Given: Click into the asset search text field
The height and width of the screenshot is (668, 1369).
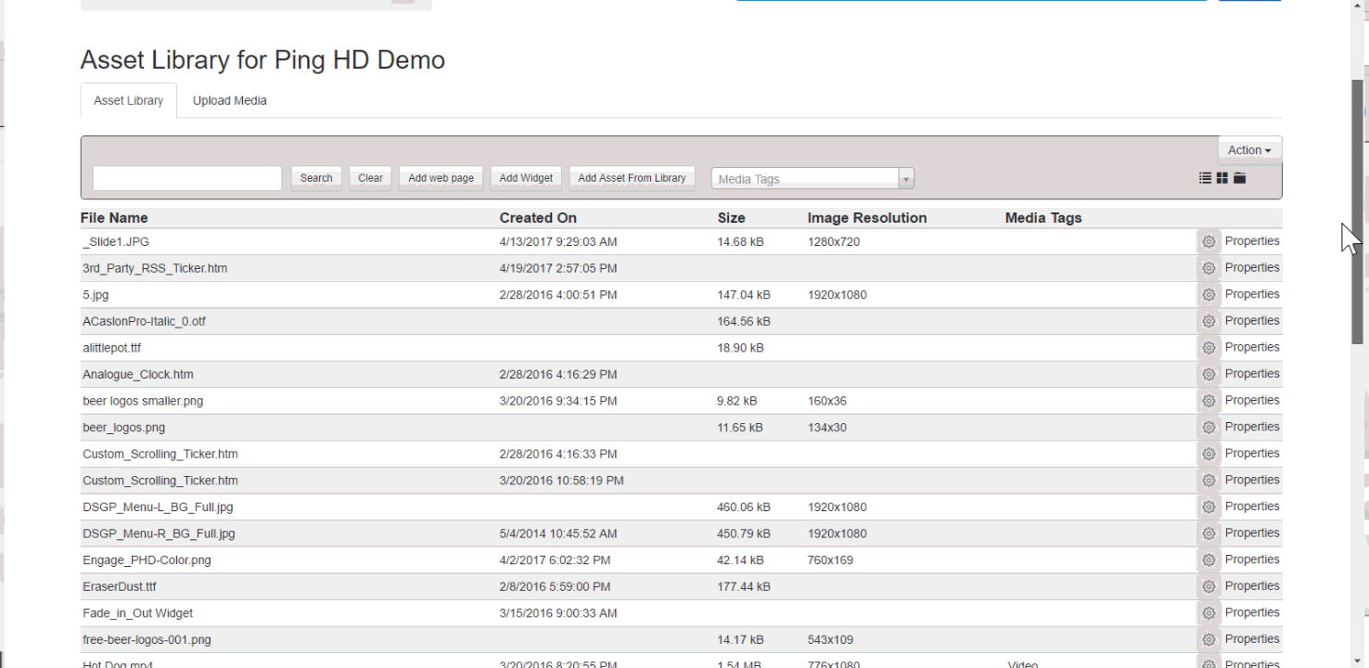Looking at the screenshot, I should pos(187,178).
